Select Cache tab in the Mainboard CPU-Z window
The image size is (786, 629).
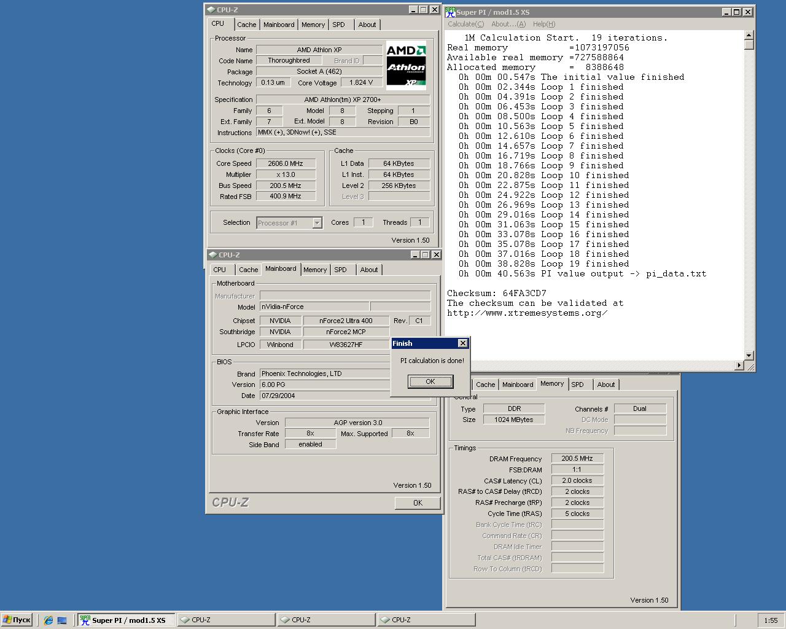(x=249, y=270)
